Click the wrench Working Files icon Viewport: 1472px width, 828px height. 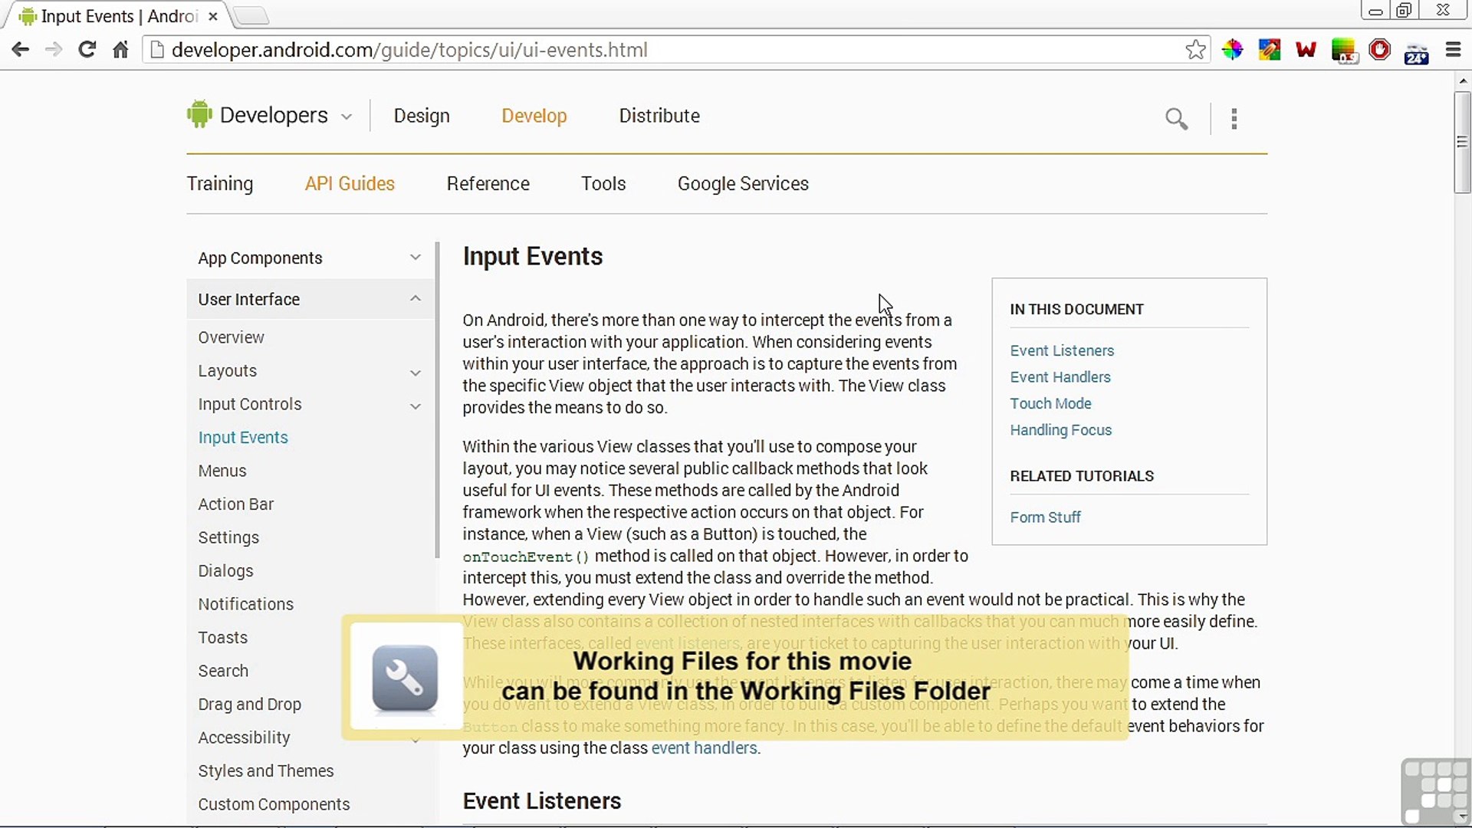405,678
